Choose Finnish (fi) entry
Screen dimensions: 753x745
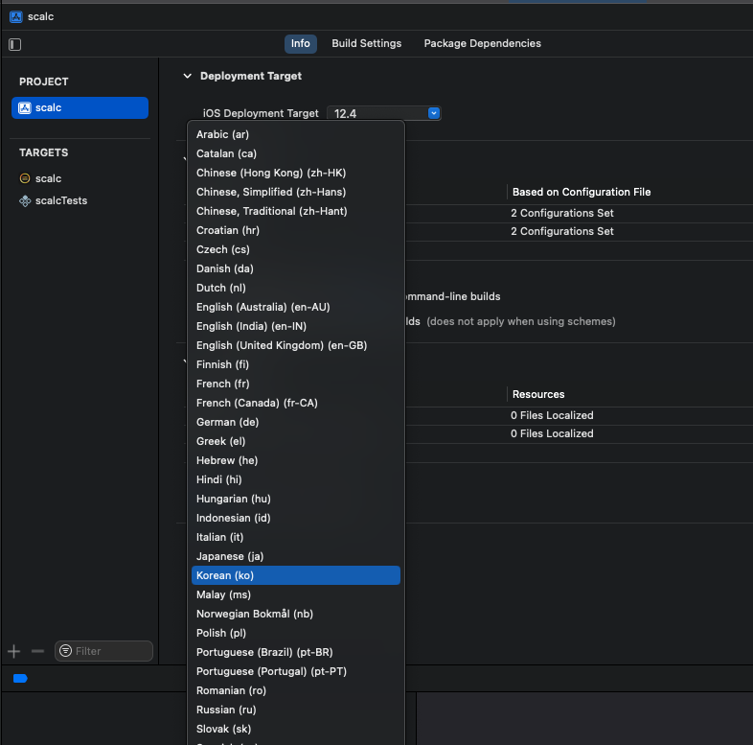[x=296, y=364]
